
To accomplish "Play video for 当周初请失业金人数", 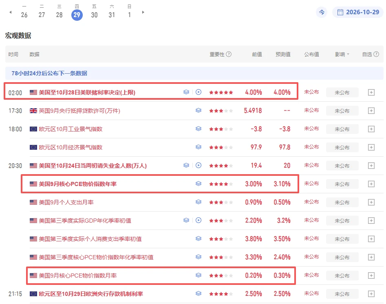I will point(199,165).
